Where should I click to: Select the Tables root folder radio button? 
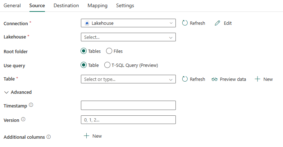[84, 51]
